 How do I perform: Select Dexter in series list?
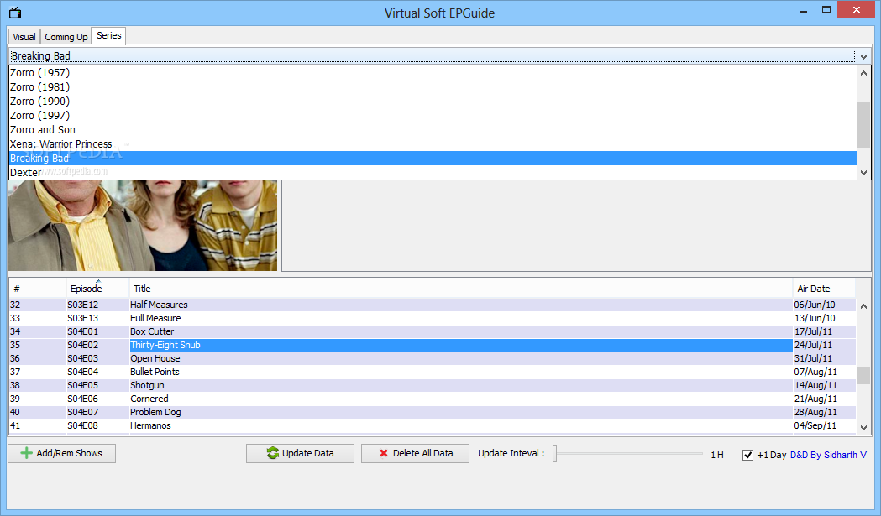click(433, 173)
